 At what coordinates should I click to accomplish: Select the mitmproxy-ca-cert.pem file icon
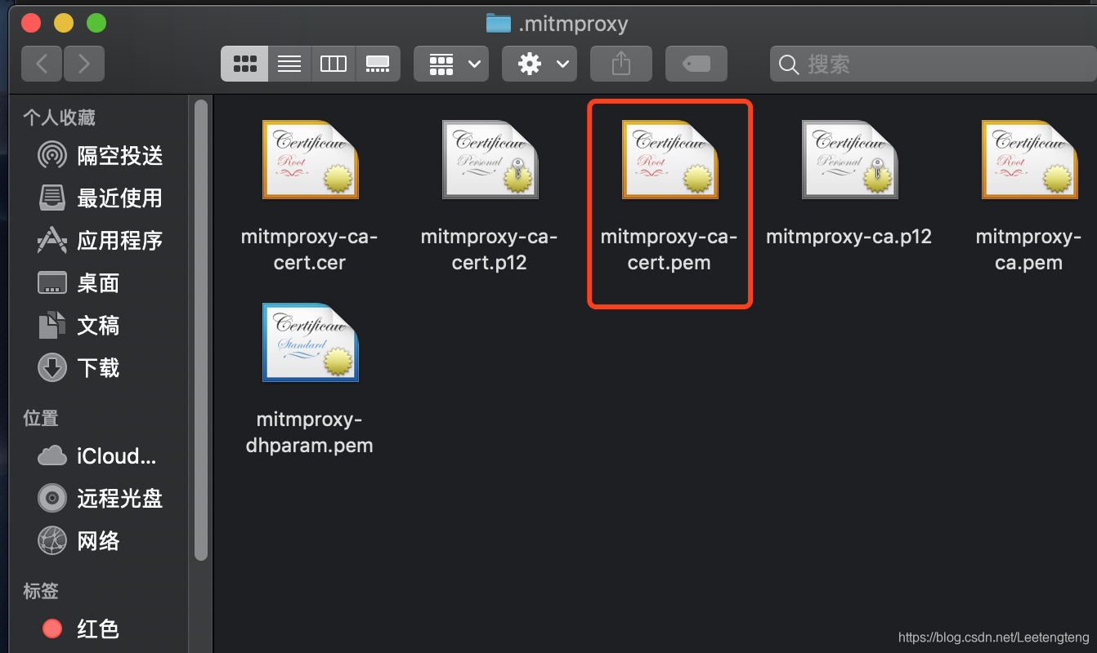point(669,159)
